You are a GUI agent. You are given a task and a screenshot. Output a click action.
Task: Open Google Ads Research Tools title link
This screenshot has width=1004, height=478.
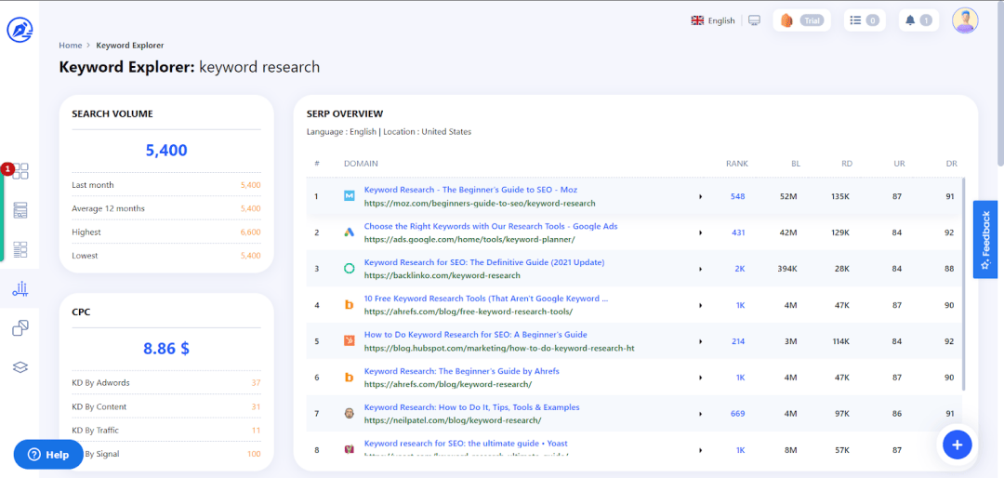coord(491,226)
